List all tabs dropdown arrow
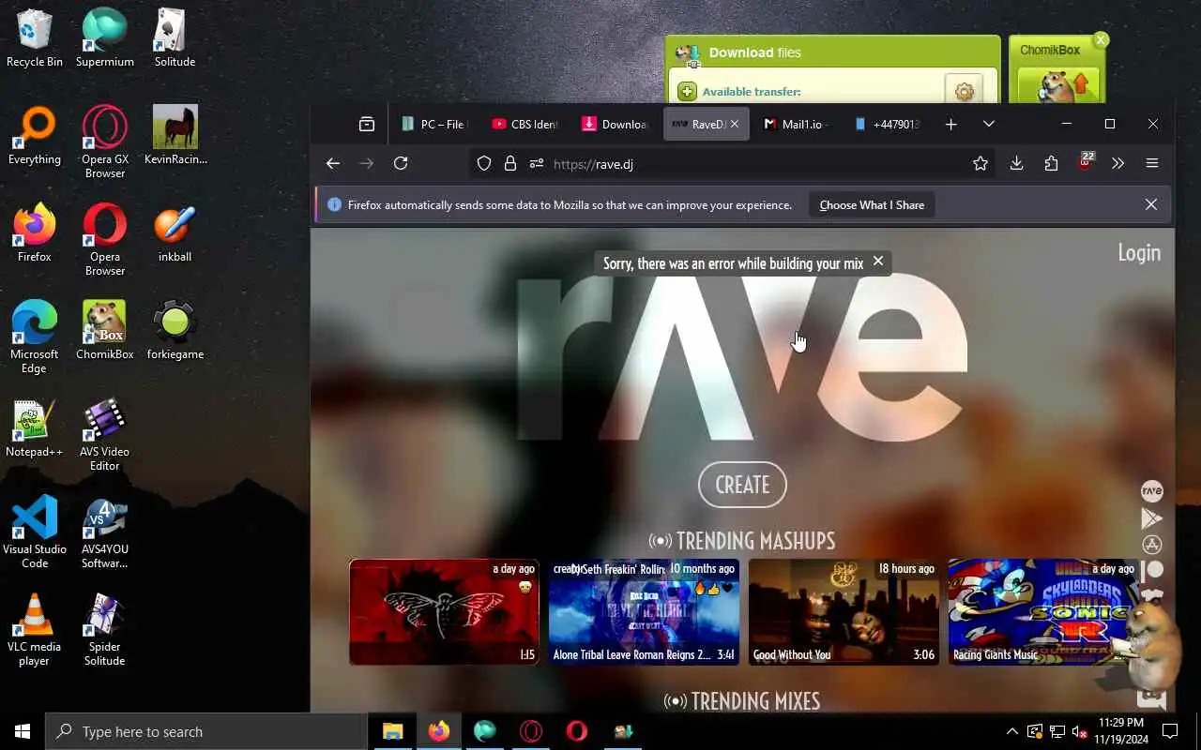The image size is (1201, 750). coord(988,124)
